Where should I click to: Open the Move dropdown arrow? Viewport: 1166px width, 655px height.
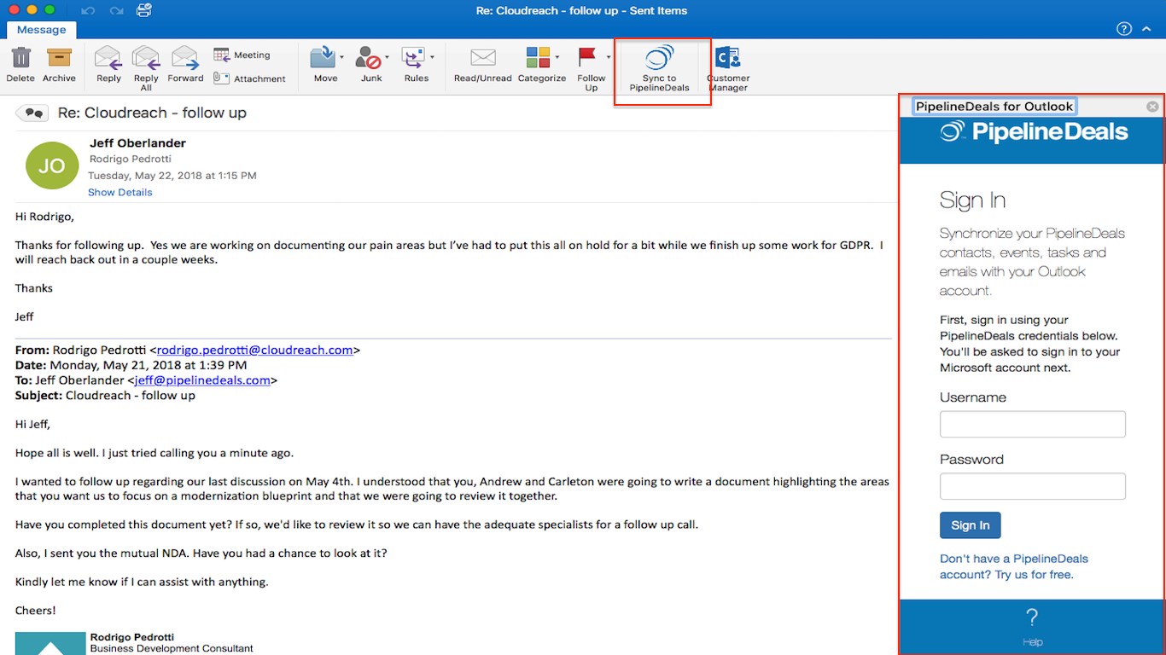coord(342,57)
